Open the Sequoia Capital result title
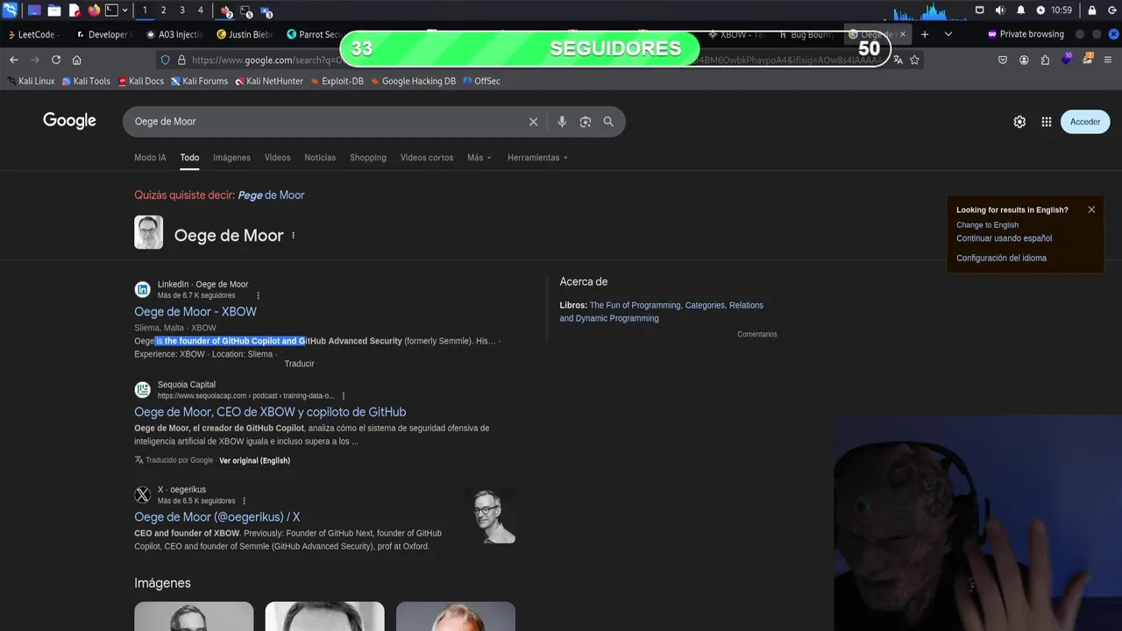 270,412
